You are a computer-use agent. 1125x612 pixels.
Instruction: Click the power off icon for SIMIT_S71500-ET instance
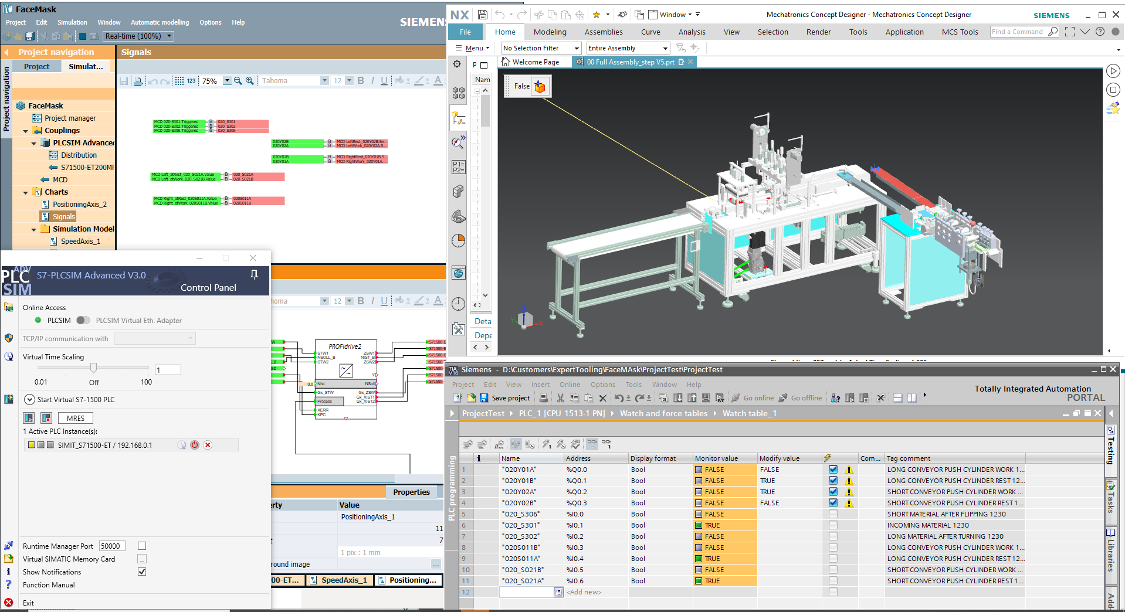click(195, 445)
